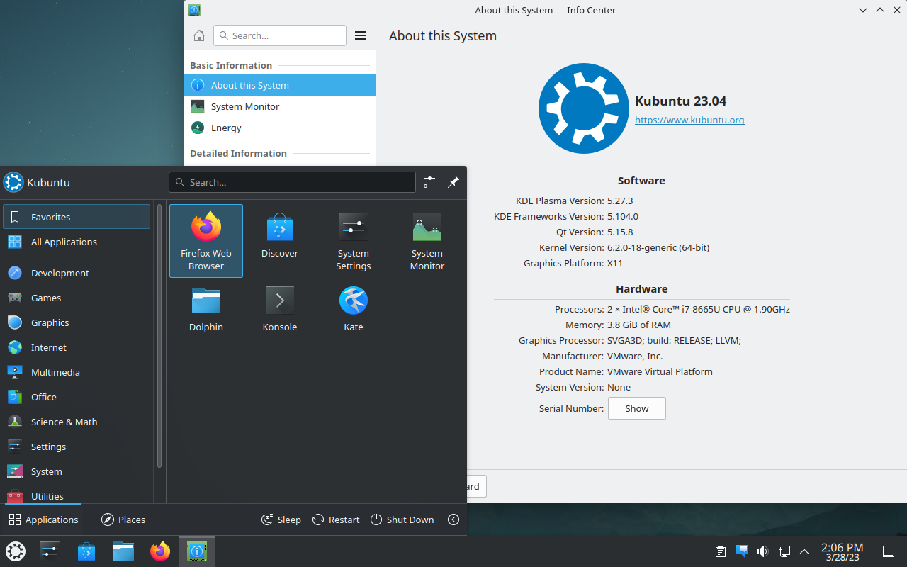This screenshot has height=567, width=907.
Task: Select Energy in Info Center sidebar
Action: tap(226, 128)
